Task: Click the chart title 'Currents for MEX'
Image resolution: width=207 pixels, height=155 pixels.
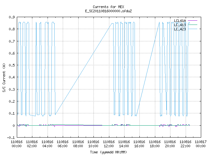Action: (x=108, y=7)
